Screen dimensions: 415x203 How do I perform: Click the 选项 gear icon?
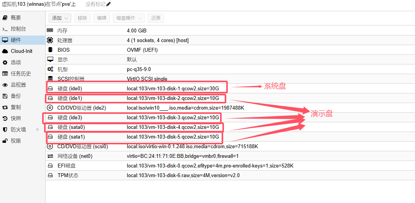click(5, 63)
